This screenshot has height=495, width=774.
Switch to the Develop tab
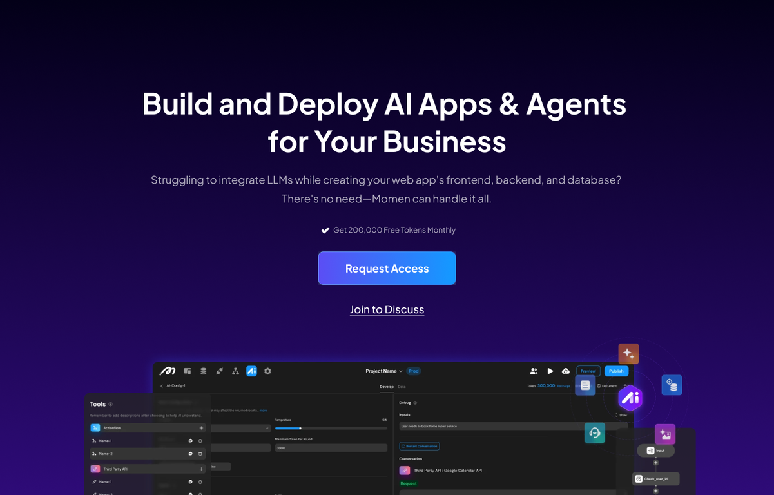(386, 387)
